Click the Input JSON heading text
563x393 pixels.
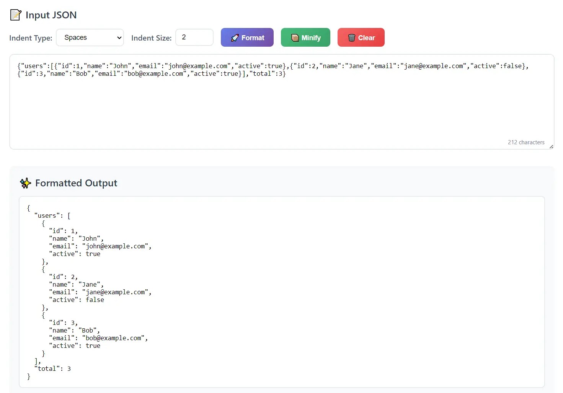pyautogui.click(x=51, y=15)
